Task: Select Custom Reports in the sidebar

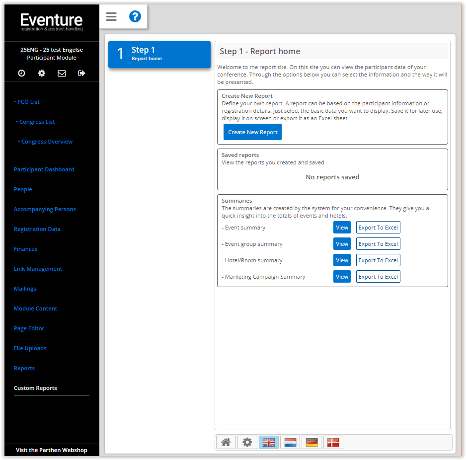Action: (x=35, y=388)
